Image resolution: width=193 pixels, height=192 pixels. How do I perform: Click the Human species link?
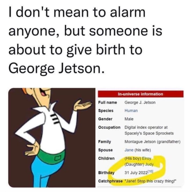(131, 110)
